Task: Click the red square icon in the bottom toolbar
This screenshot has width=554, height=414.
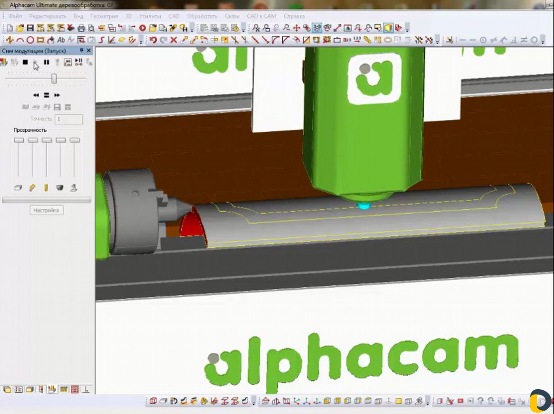Action: 460,401
